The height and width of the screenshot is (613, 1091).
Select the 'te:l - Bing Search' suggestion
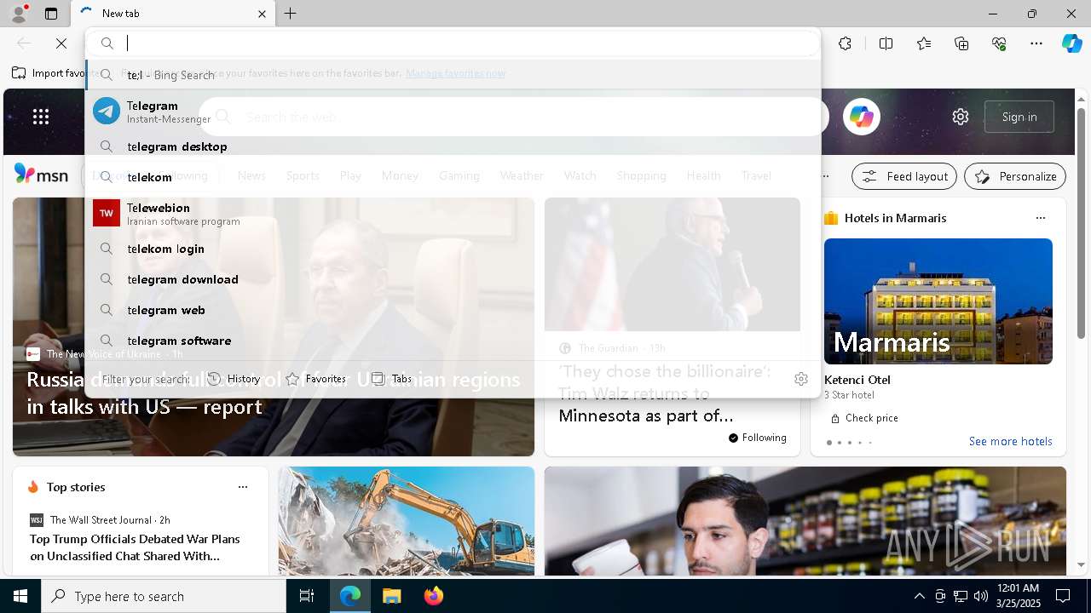point(453,75)
